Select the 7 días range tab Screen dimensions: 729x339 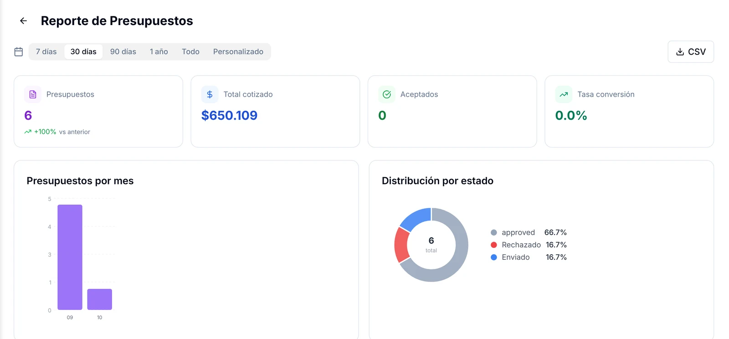pos(46,51)
